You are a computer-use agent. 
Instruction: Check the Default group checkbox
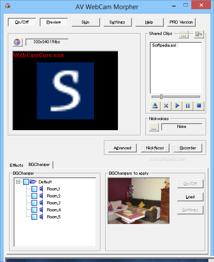(x=26, y=182)
